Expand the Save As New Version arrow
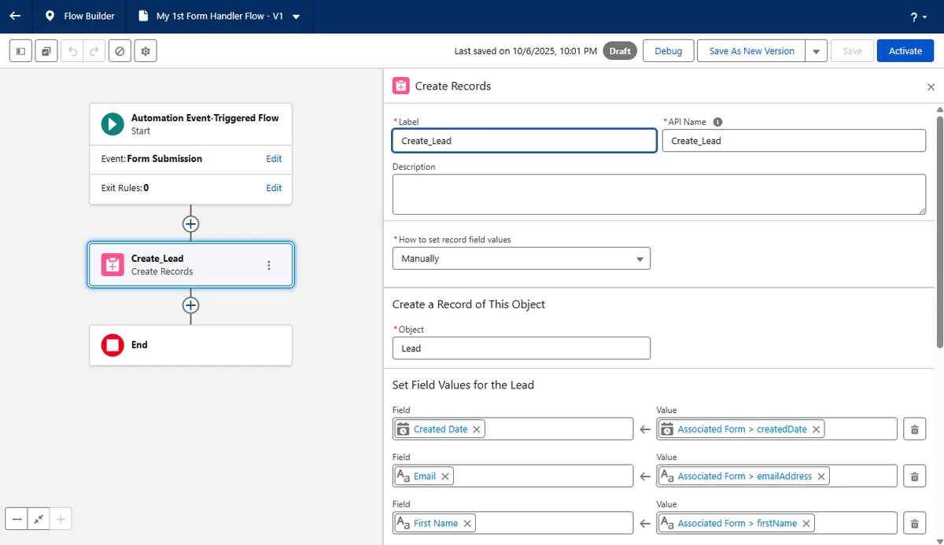Screen dimensions: 944x545 pyautogui.click(x=816, y=51)
